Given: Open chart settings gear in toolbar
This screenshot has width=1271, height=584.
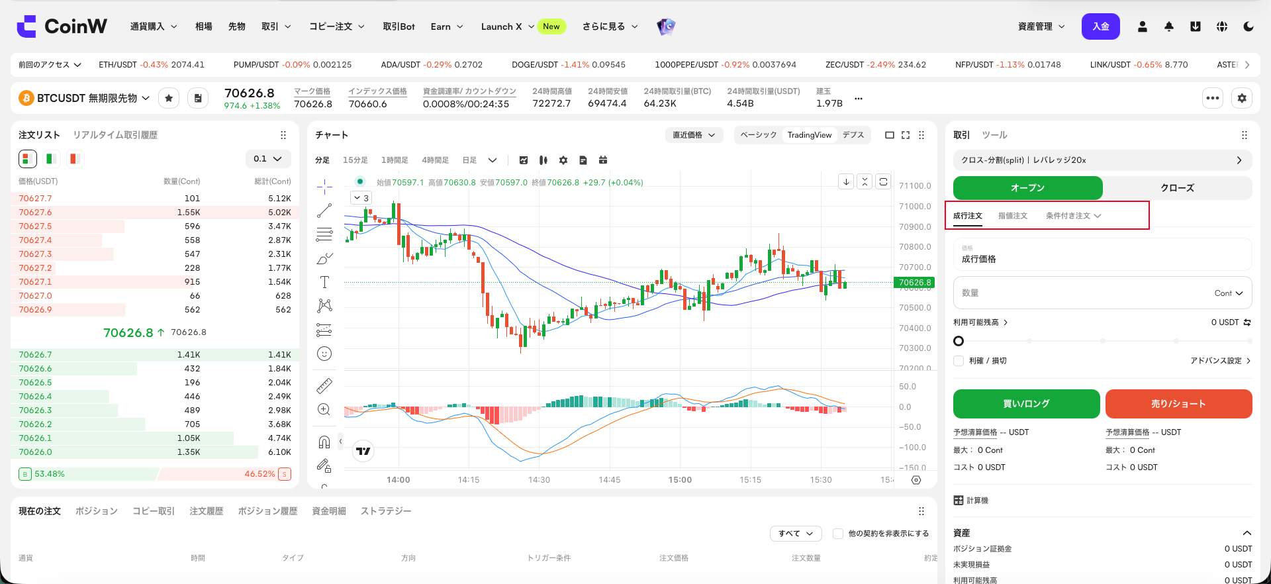Looking at the screenshot, I should [x=563, y=160].
